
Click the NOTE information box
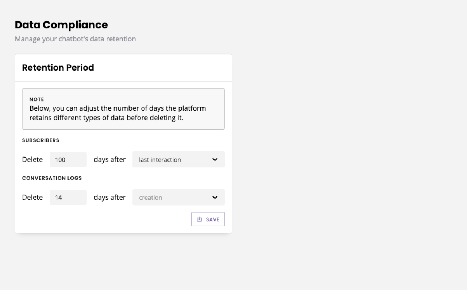click(123, 108)
